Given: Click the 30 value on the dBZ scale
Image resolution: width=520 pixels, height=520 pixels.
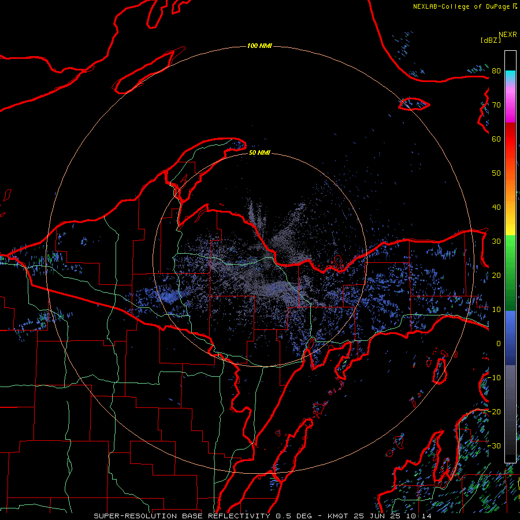Looking at the screenshot, I should click(x=496, y=242).
